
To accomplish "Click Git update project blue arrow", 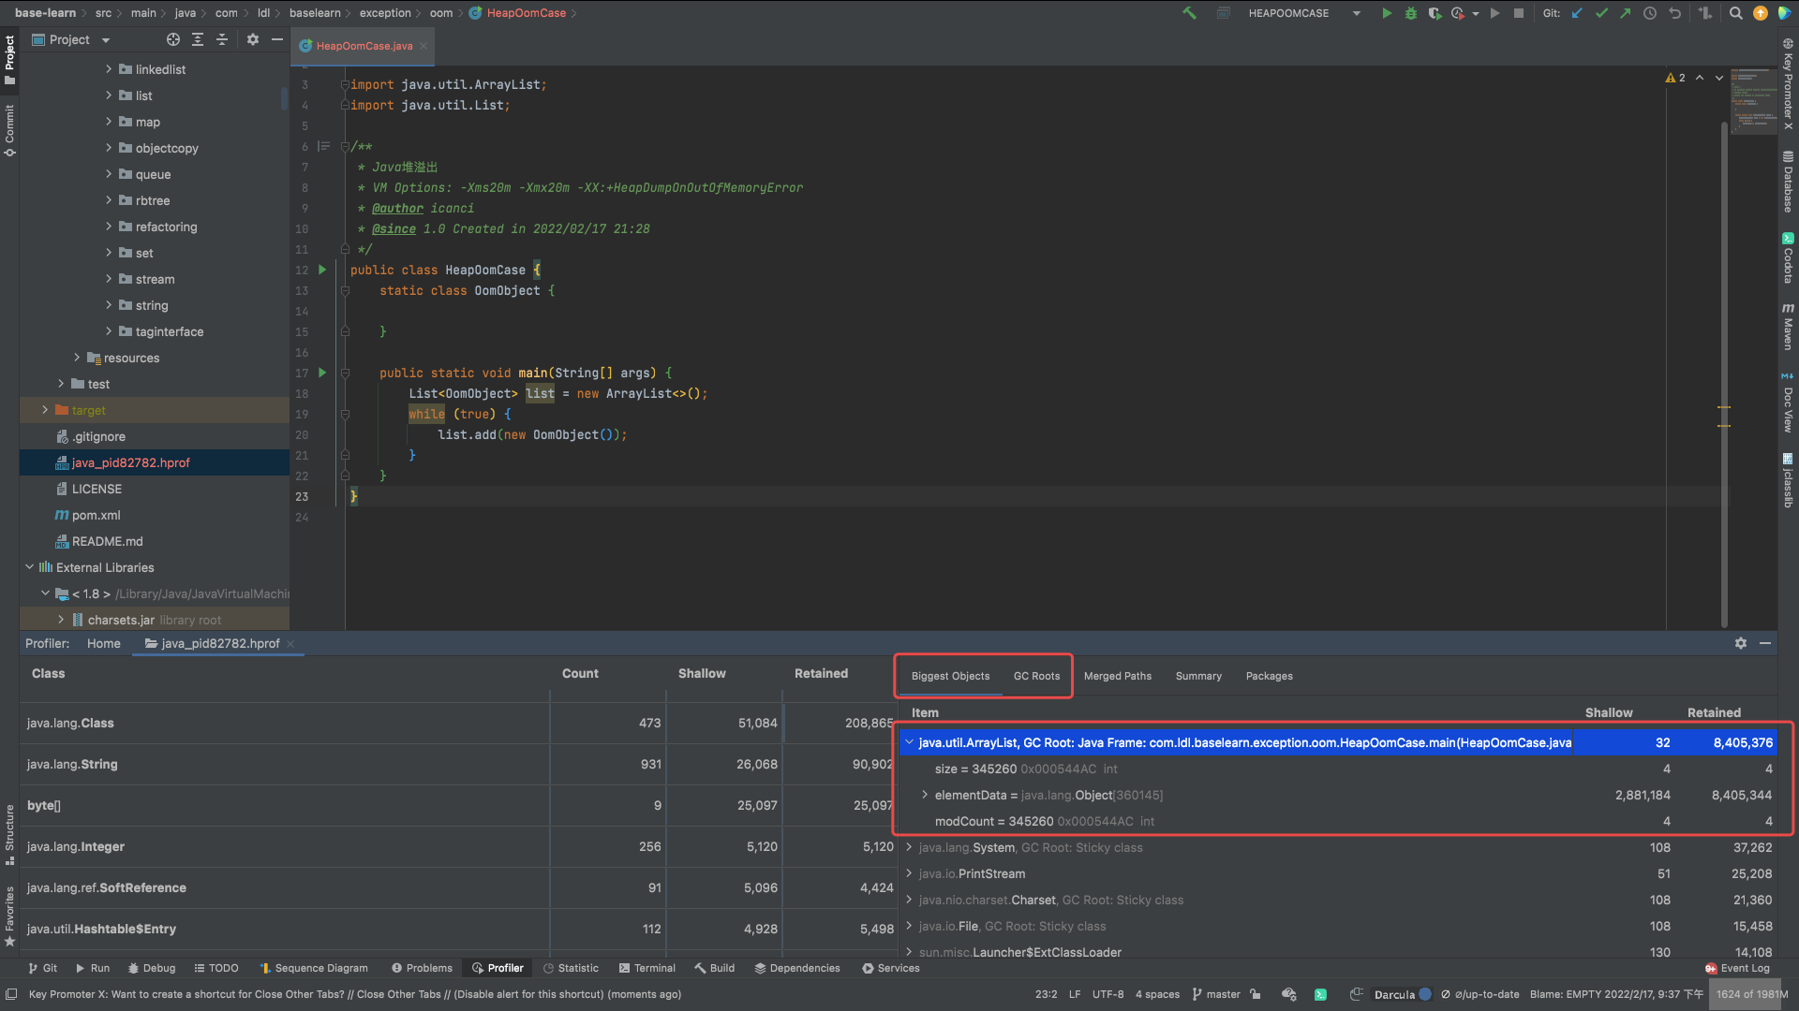I will 1578,13.
